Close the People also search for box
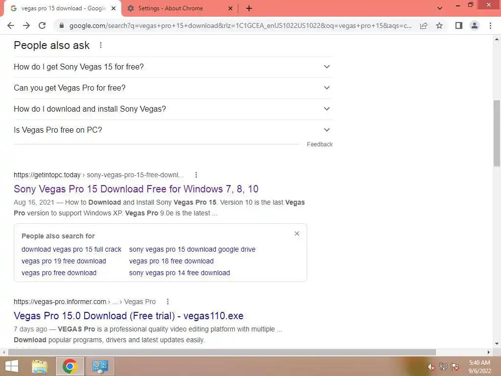501x376 pixels. (297, 234)
